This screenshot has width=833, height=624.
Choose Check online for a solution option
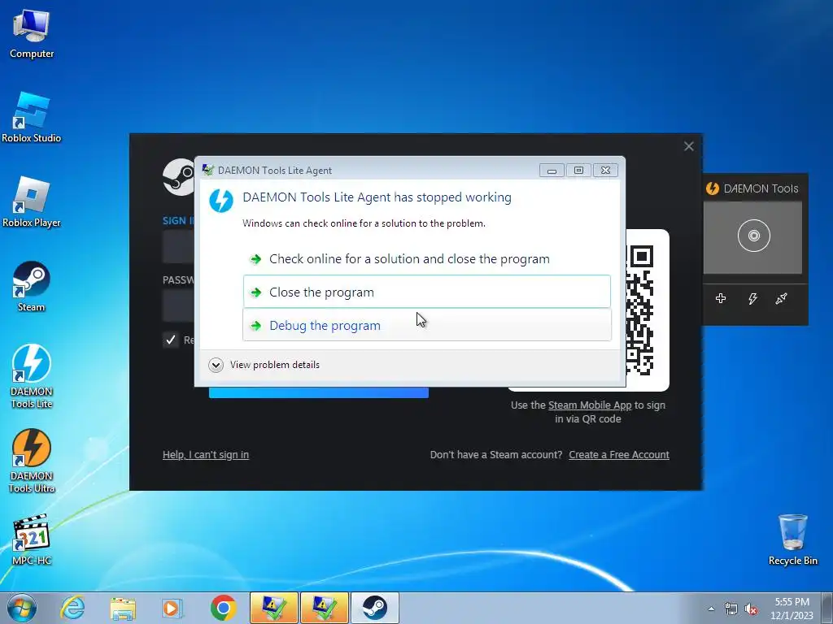tap(426, 259)
